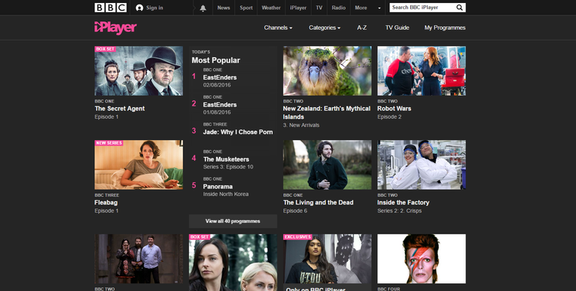Click the Sign in account icon
Viewport: 576px width, 291px height.
click(x=139, y=8)
